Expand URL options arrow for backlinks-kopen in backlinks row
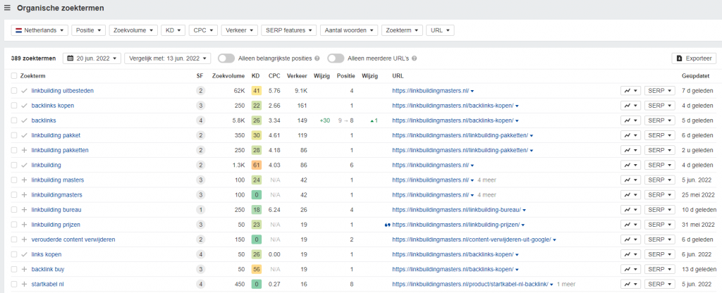The width and height of the screenshot is (722, 293). pos(517,120)
